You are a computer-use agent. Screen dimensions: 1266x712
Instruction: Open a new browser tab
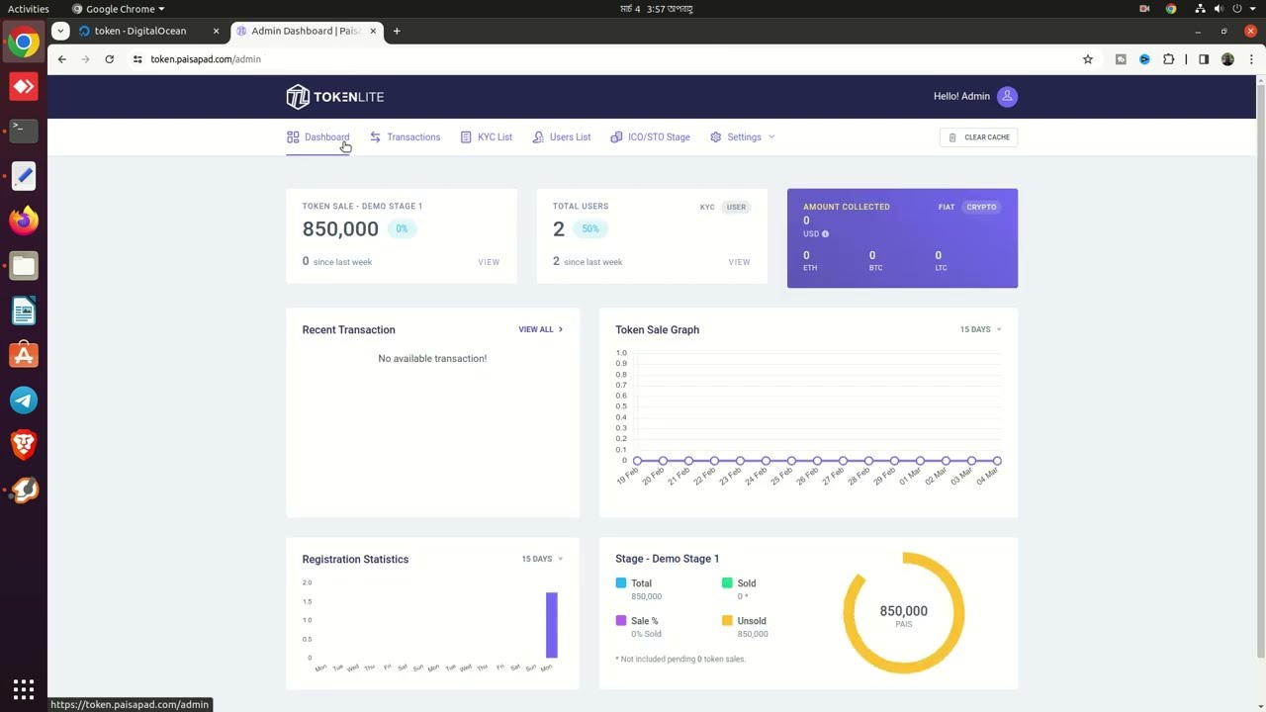point(397,31)
